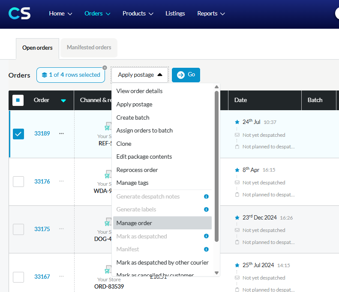Uncheck the checkbox for order 33189

[18, 134]
